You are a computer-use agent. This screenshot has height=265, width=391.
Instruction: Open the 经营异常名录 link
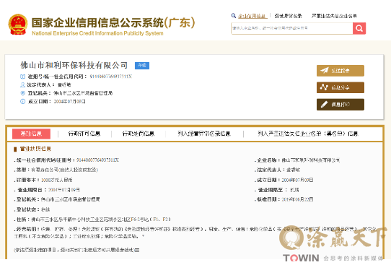click(x=288, y=16)
